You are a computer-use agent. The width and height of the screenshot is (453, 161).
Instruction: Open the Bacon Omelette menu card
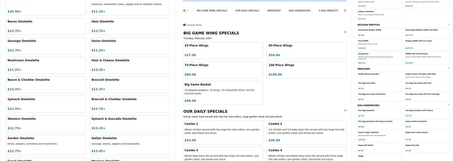46,26
